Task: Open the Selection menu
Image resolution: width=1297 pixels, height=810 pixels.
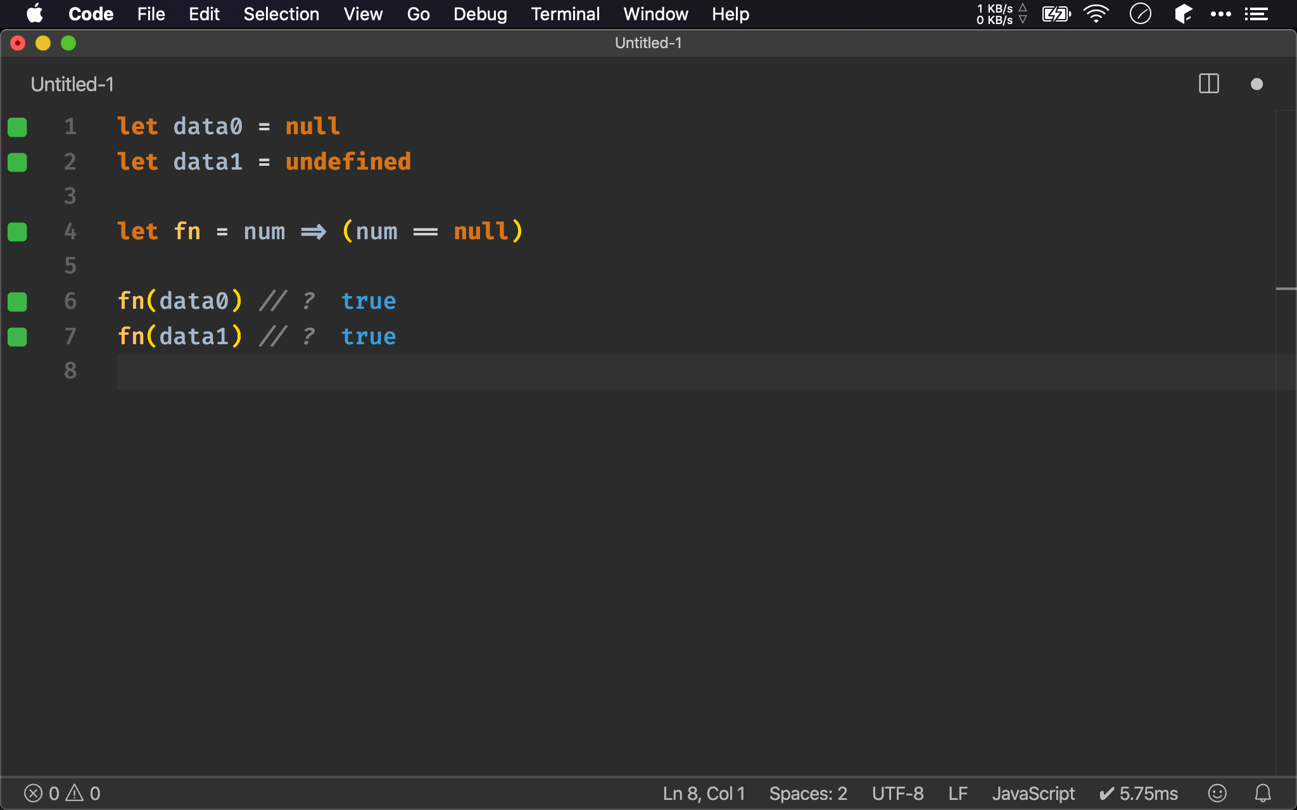Action: tap(281, 14)
